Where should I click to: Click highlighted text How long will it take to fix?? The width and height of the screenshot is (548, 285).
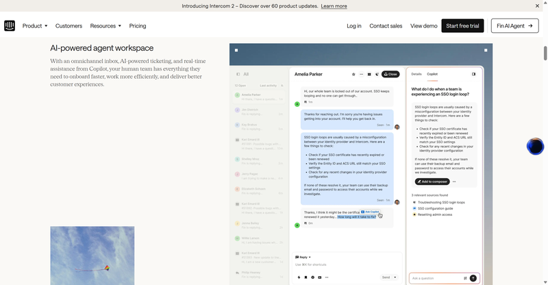click(x=356, y=216)
